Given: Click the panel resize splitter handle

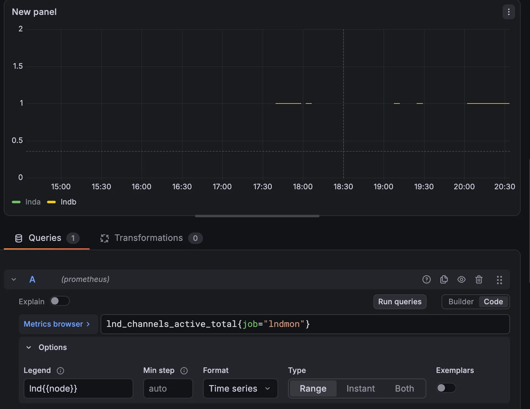Looking at the screenshot, I should [x=257, y=216].
